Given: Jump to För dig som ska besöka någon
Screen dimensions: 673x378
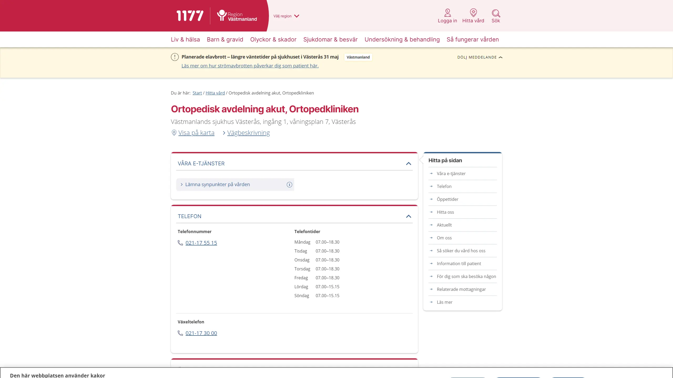Looking at the screenshot, I should pos(466,276).
